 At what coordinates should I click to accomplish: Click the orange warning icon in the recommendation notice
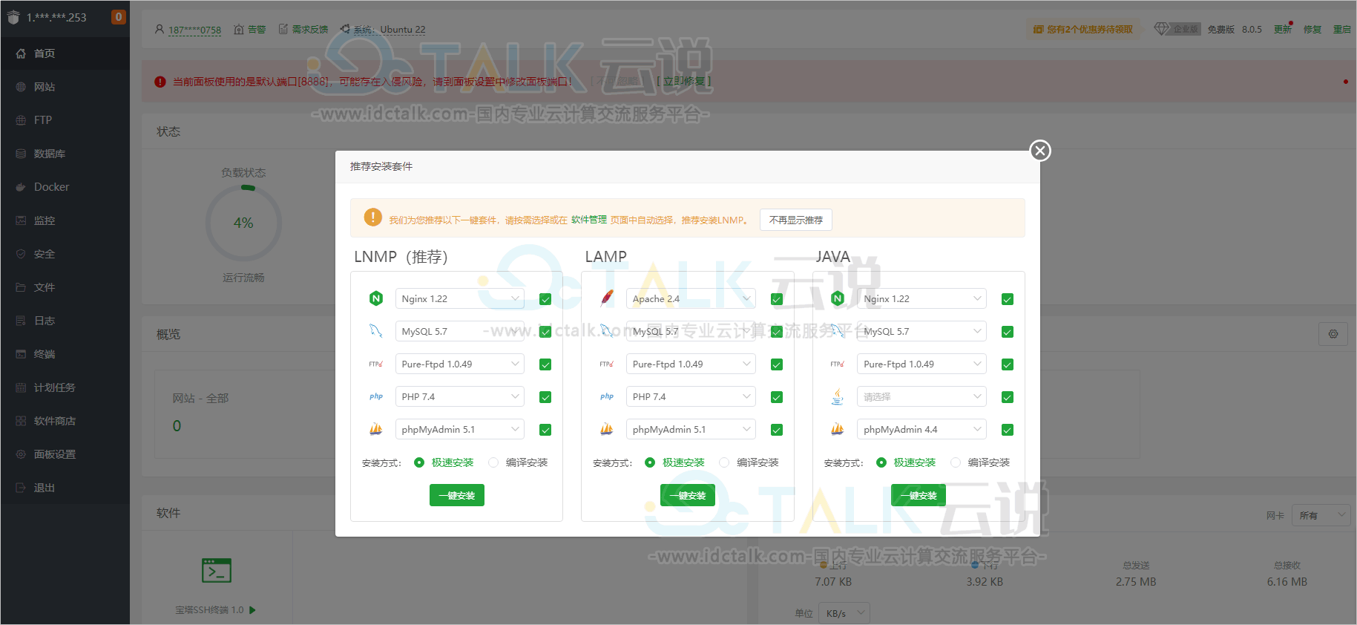pyautogui.click(x=372, y=217)
